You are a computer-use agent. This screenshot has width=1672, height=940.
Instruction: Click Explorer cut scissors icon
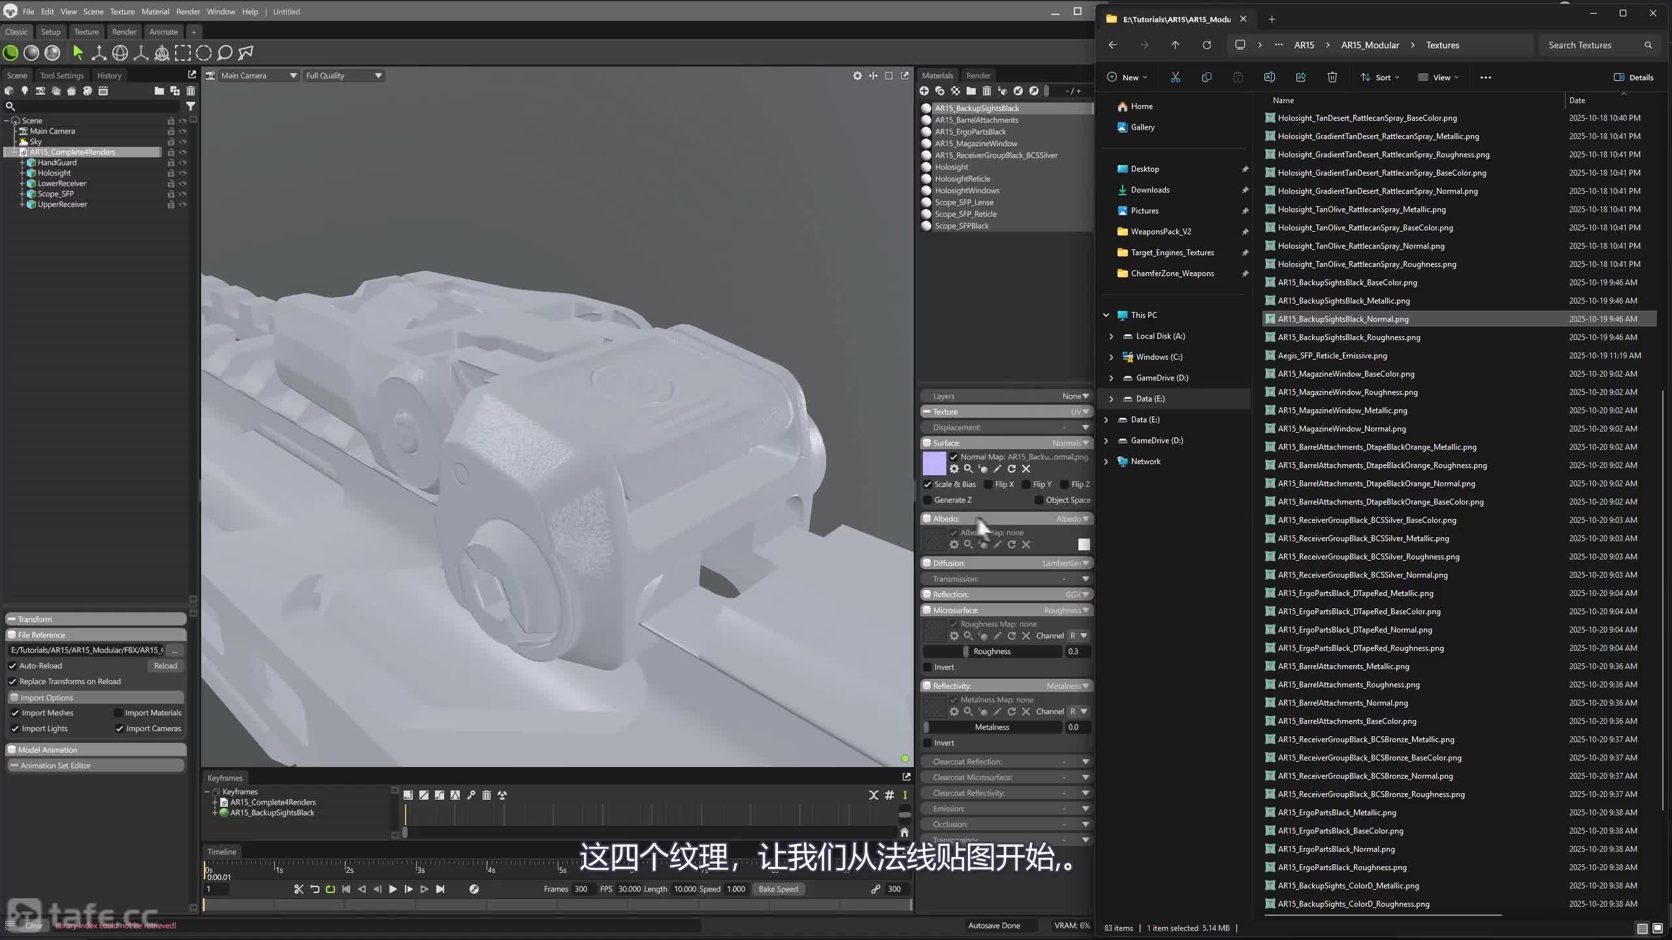(1175, 77)
